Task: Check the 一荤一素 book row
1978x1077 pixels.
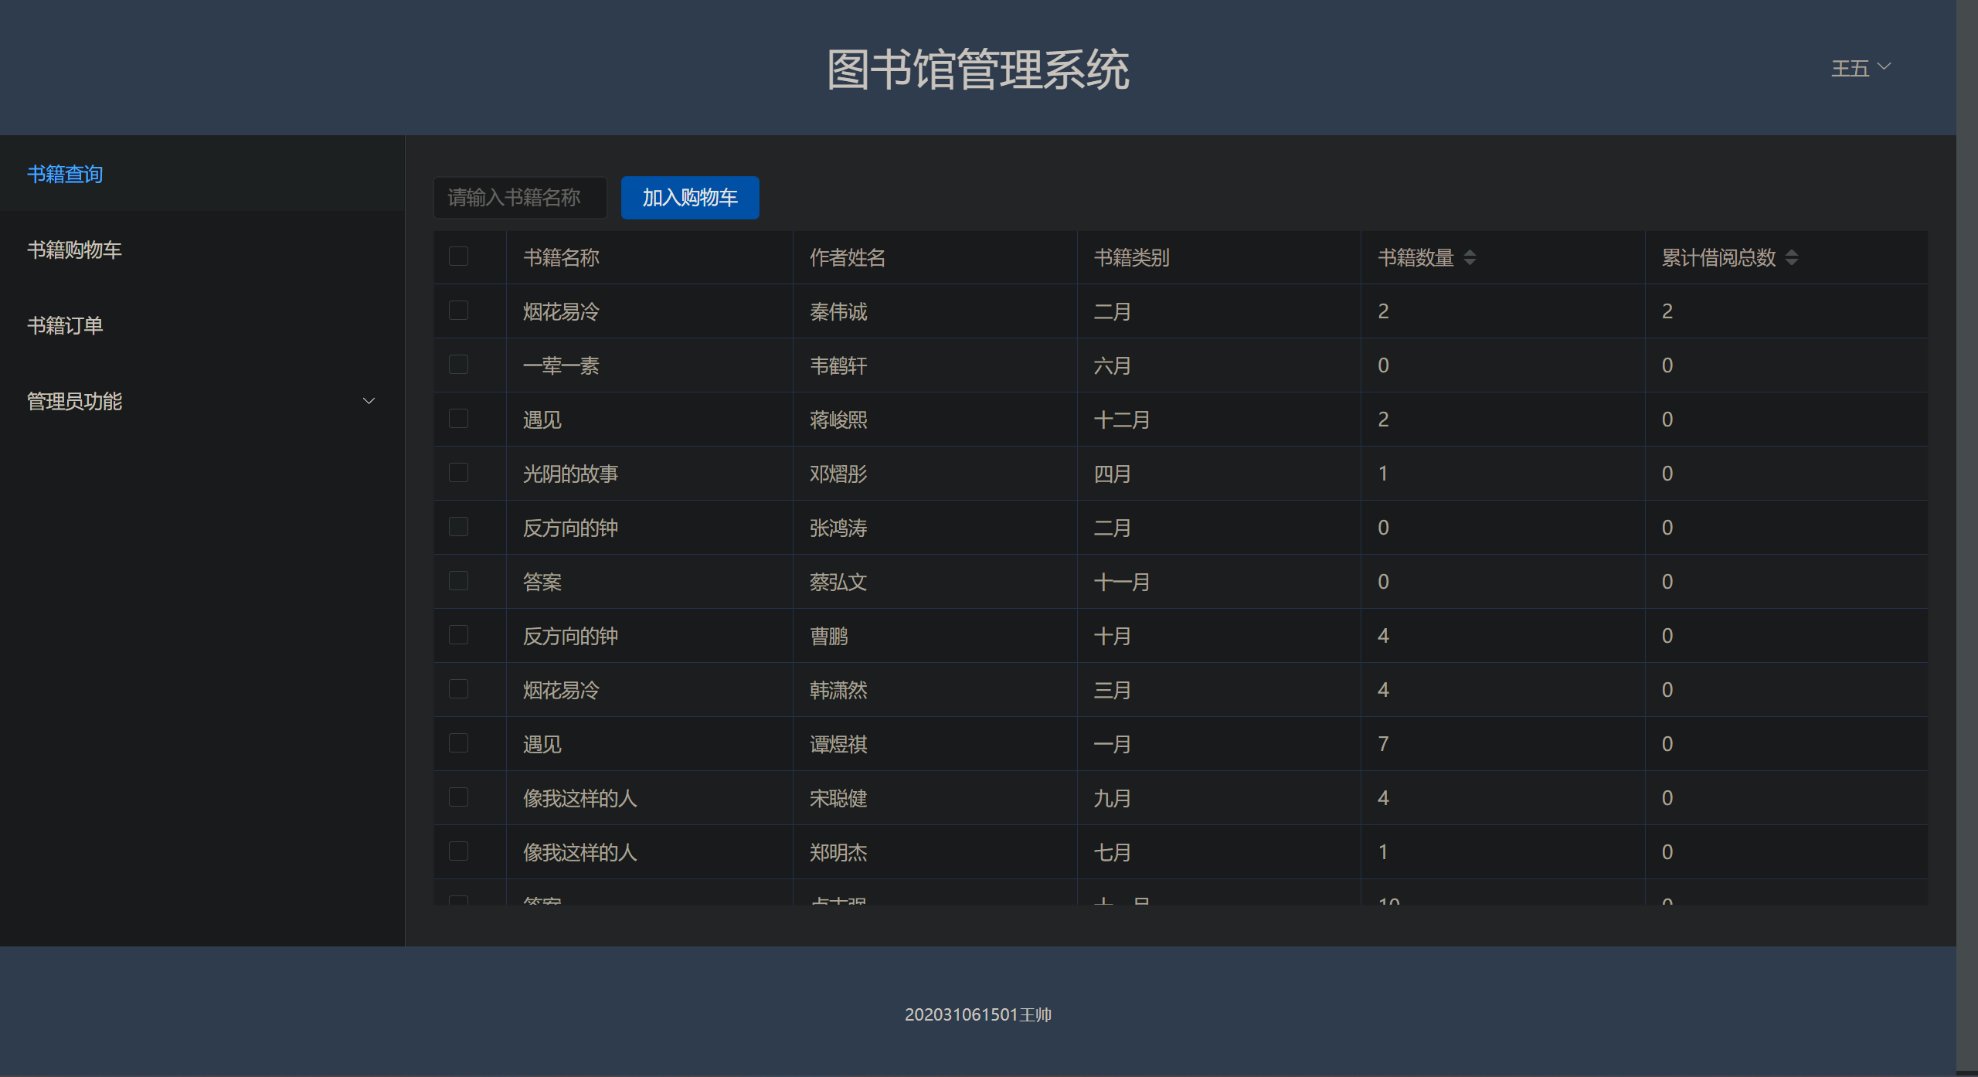Action: 458,365
